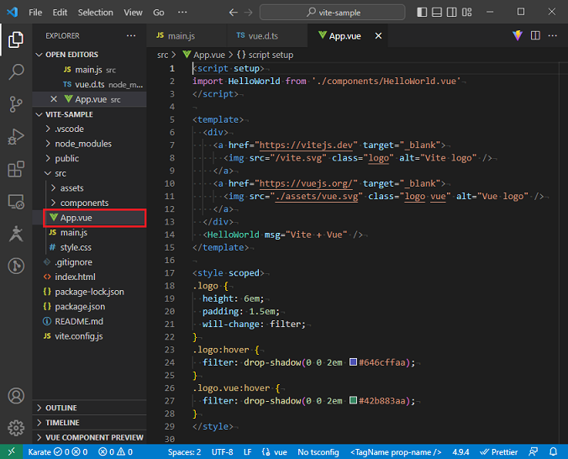Customize layout icon in title bar
This screenshot has width=568, height=459.
click(467, 13)
